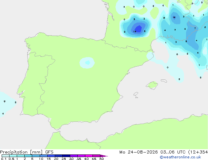The height and width of the screenshot is (160, 208).
Task: Click the 0.1–0.5 mm legend color swatch
Action: click(x=6, y=156)
